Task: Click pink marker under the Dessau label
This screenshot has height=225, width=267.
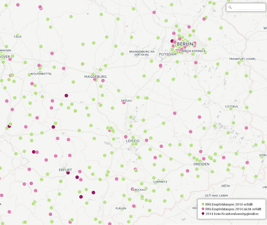Action: pos(124,102)
